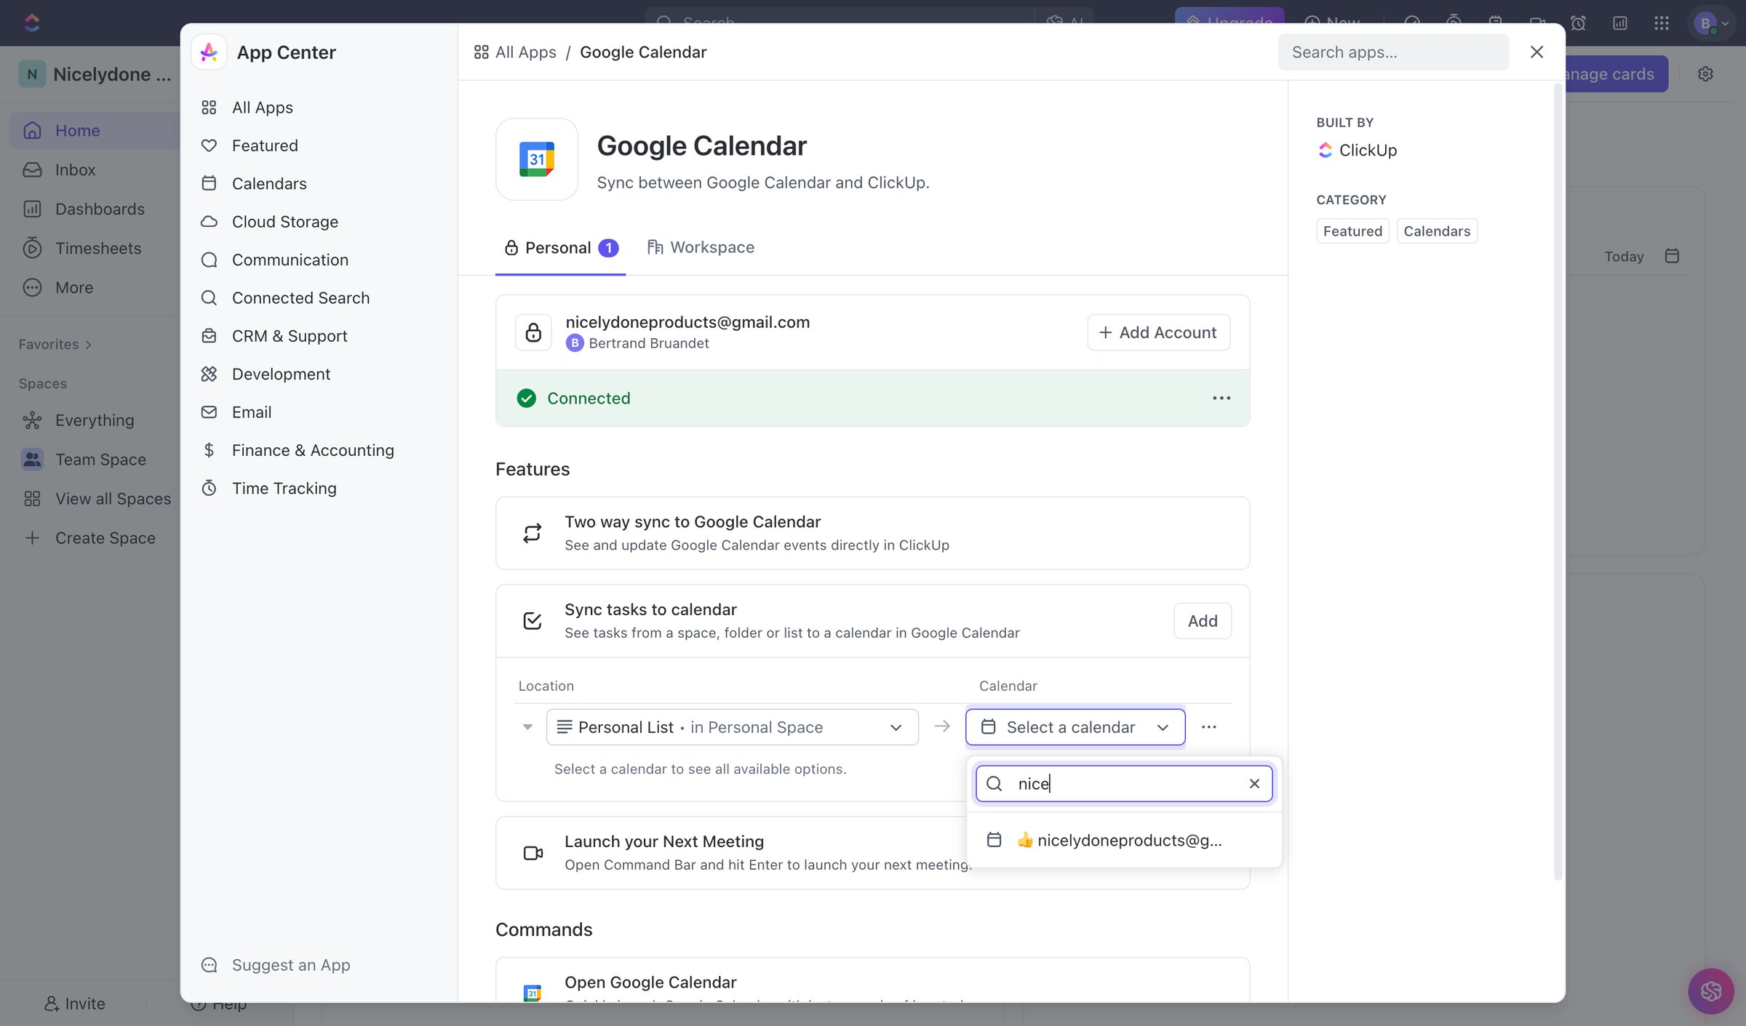The height and width of the screenshot is (1026, 1746).
Task: Collapse the sync row disclosure triangle
Action: [528, 727]
